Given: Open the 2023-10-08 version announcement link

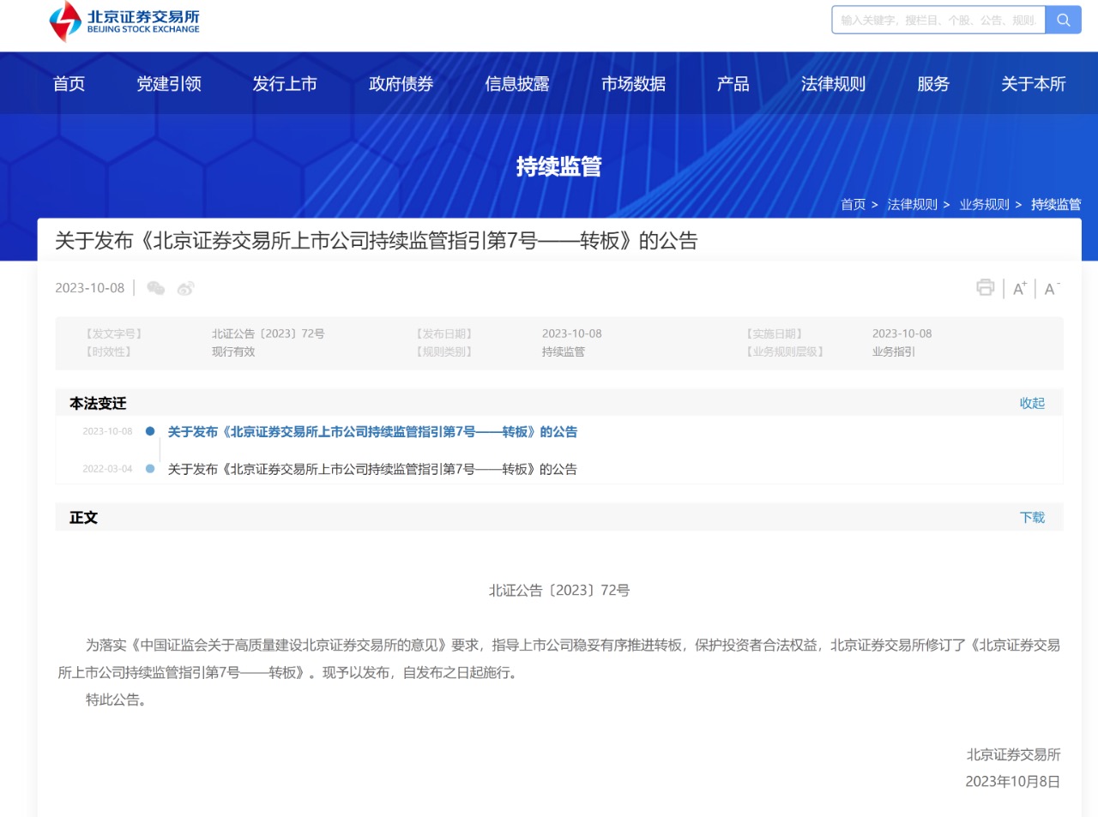Looking at the screenshot, I should point(372,431).
